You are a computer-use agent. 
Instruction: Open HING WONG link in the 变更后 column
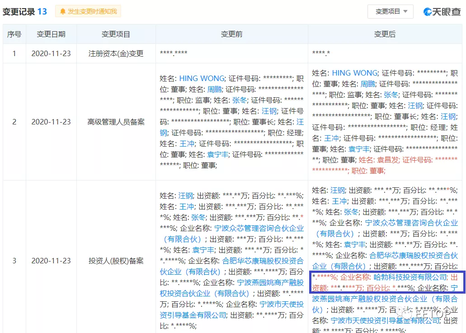click(354, 73)
